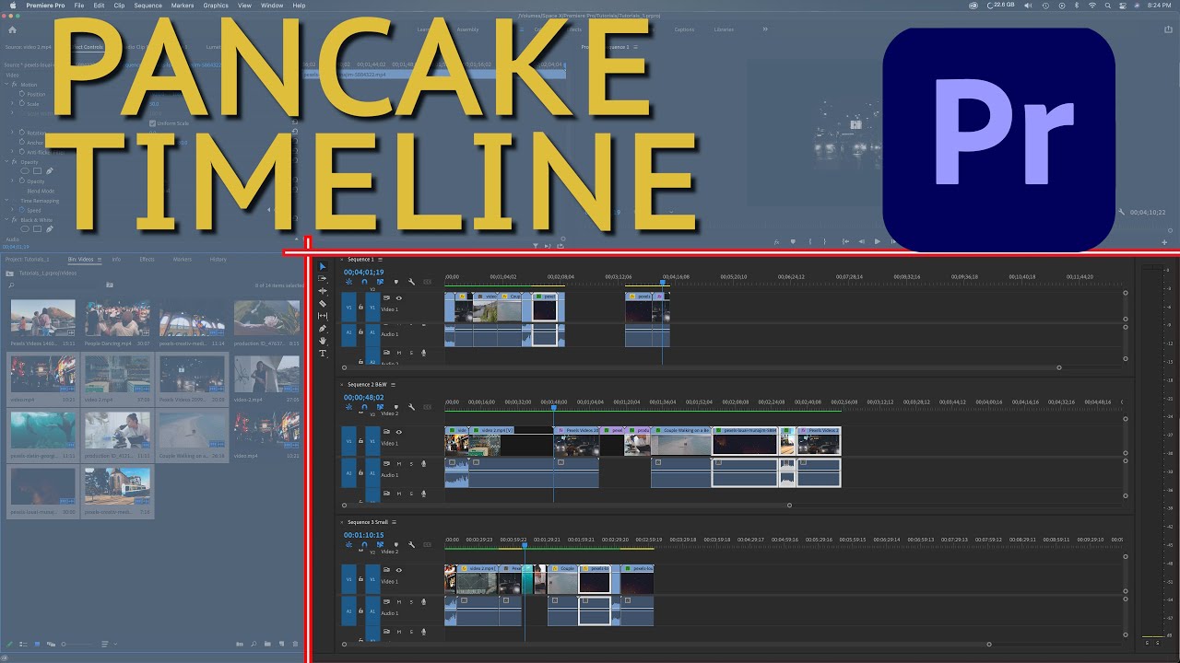Open the Program monitor wrench settings
This screenshot has width=1180, height=663.
(1122, 212)
